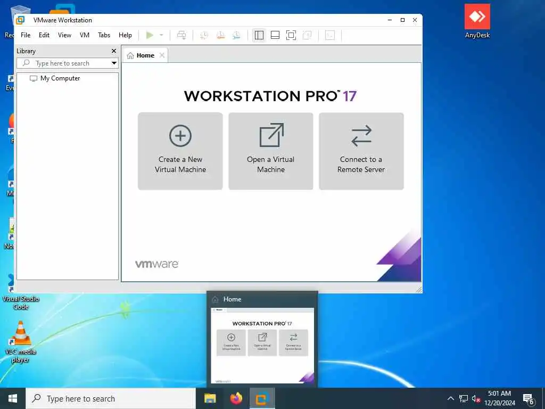The height and width of the screenshot is (409, 545).
Task: Click the Revert to Snapshot toolbar icon
Action: (x=220, y=35)
